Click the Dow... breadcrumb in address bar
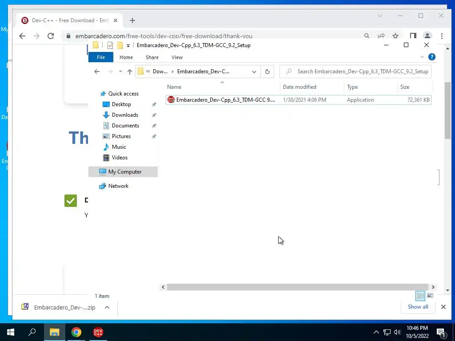The image size is (455, 341). point(160,71)
